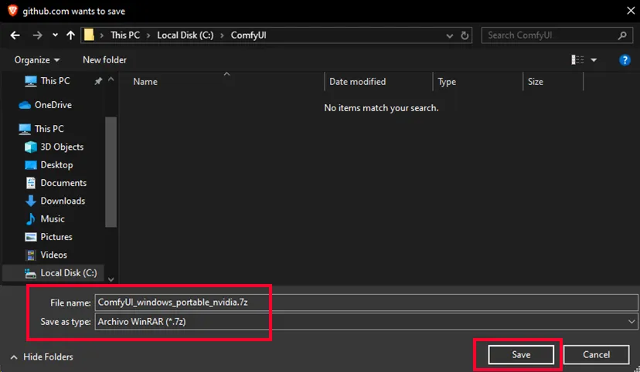Viewport: 640px width, 372px height.
Task: Click the folder icon in address bar
Action: (x=89, y=35)
